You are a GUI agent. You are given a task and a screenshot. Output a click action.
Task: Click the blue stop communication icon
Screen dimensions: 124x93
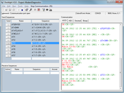click(x=22, y=10)
